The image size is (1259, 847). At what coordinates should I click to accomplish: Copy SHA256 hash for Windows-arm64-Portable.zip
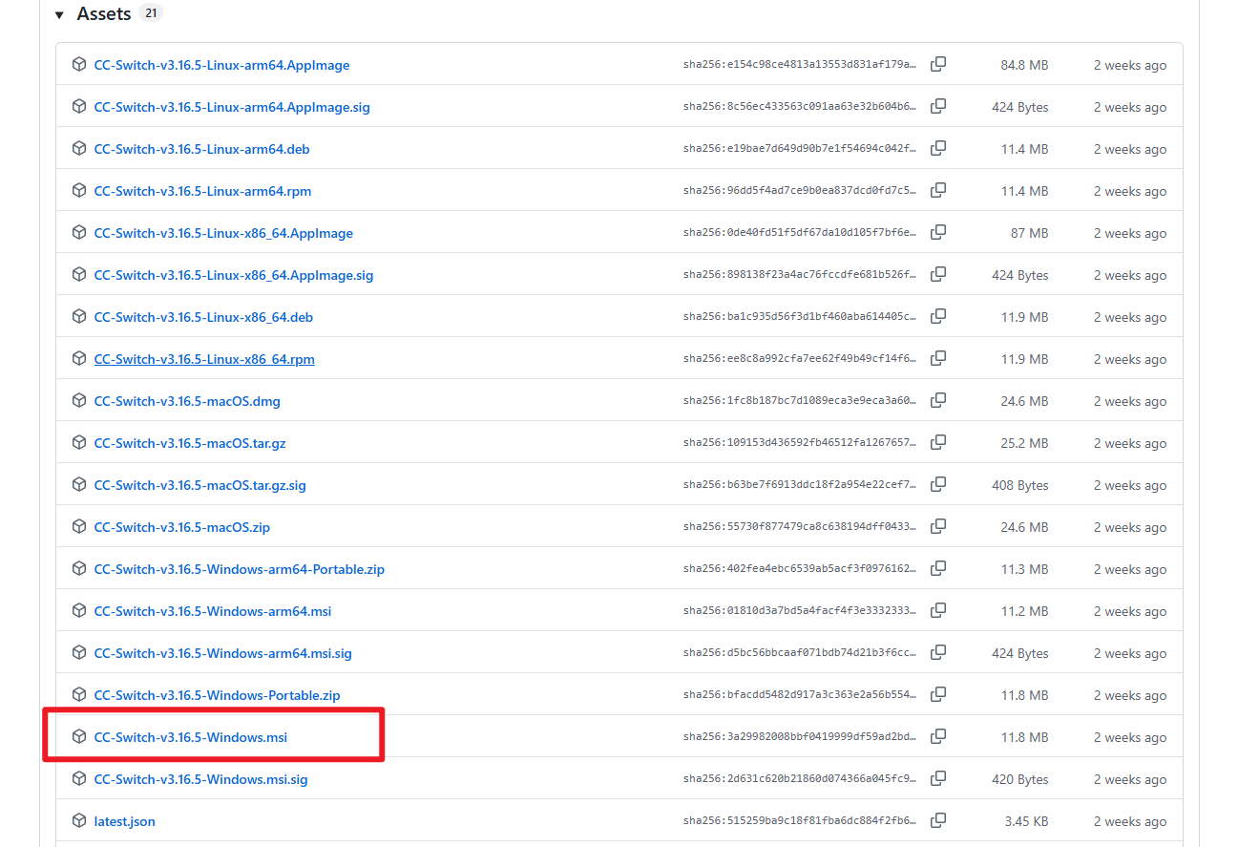(x=938, y=568)
